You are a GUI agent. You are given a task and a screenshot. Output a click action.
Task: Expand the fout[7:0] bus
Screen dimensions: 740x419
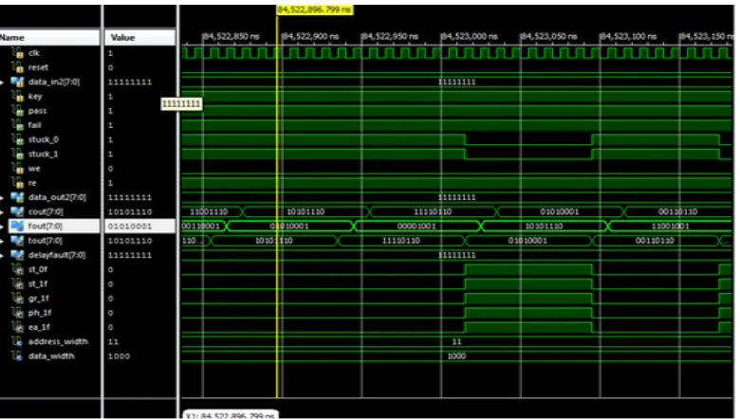tap(2, 227)
